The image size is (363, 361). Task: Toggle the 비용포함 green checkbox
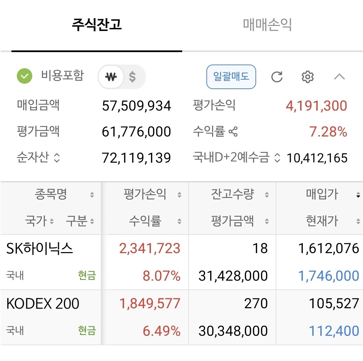25,76
